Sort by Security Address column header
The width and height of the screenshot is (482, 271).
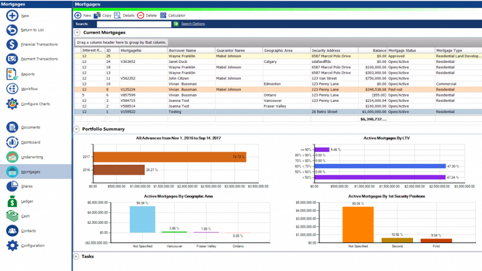pyautogui.click(x=334, y=50)
